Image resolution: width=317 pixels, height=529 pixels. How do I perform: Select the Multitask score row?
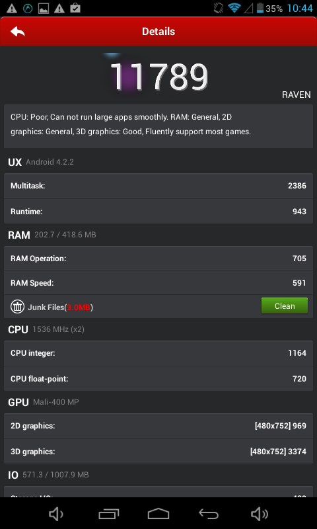pyautogui.click(x=158, y=186)
